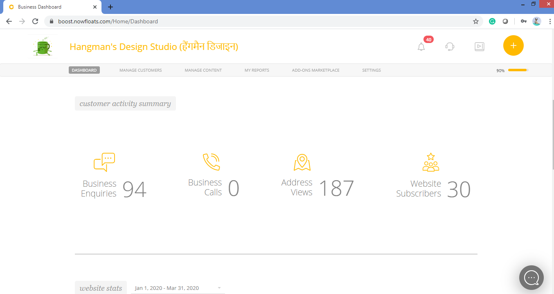Screen dimensions: 554x294
Task: Open the chat bubble widget
Action: coord(531,278)
